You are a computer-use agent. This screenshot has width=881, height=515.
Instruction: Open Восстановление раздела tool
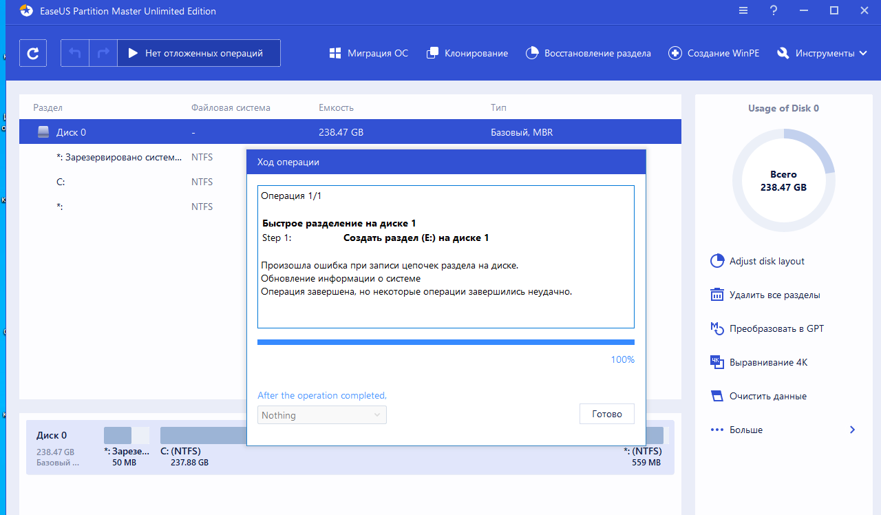588,53
